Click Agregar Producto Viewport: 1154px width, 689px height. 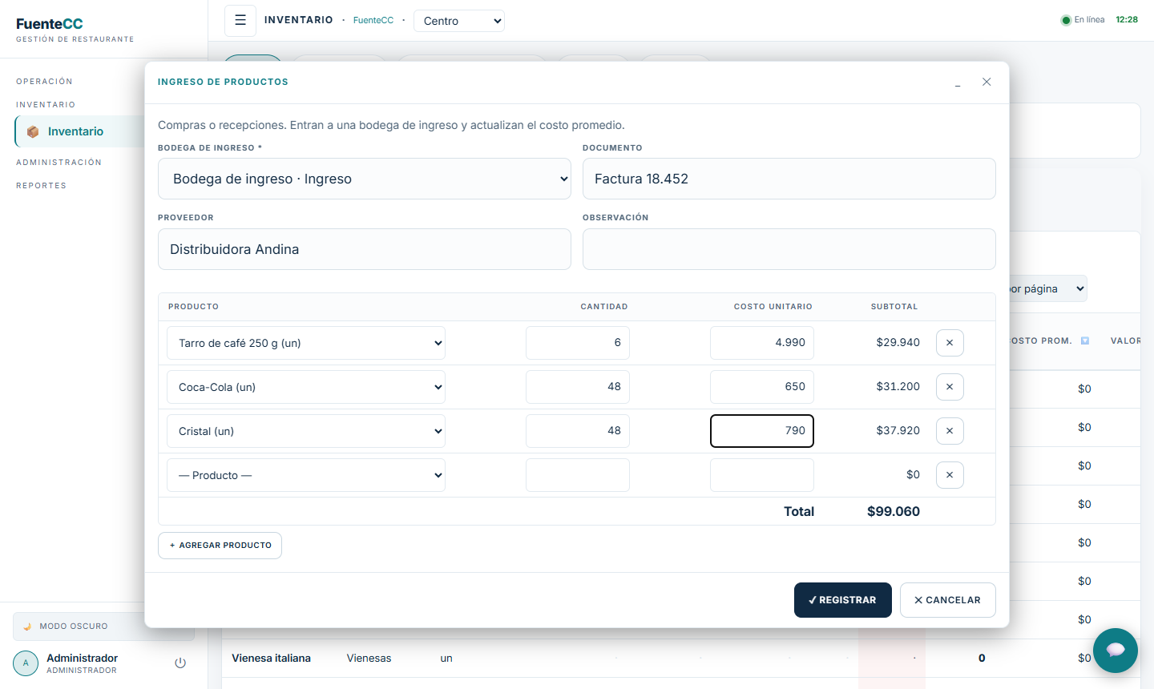click(x=220, y=546)
